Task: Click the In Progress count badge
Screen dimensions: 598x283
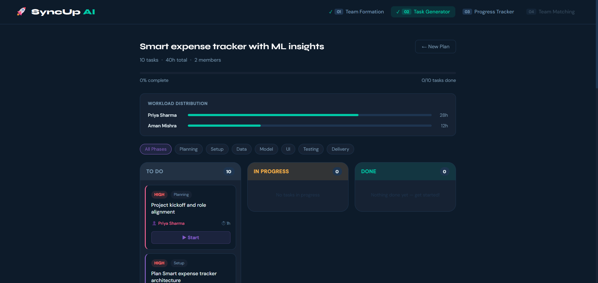Action: [x=337, y=172]
